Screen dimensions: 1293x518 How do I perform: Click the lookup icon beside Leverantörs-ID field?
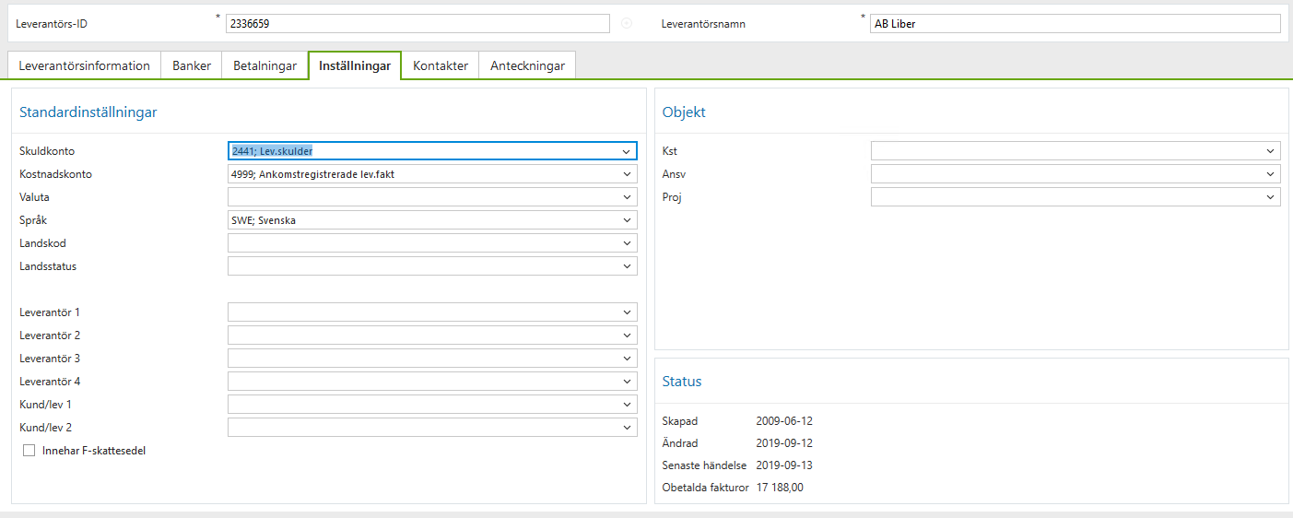(627, 24)
